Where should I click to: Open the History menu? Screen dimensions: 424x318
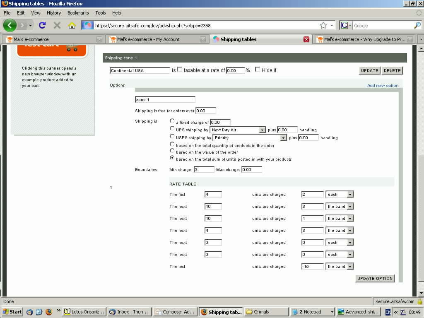pos(54,13)
